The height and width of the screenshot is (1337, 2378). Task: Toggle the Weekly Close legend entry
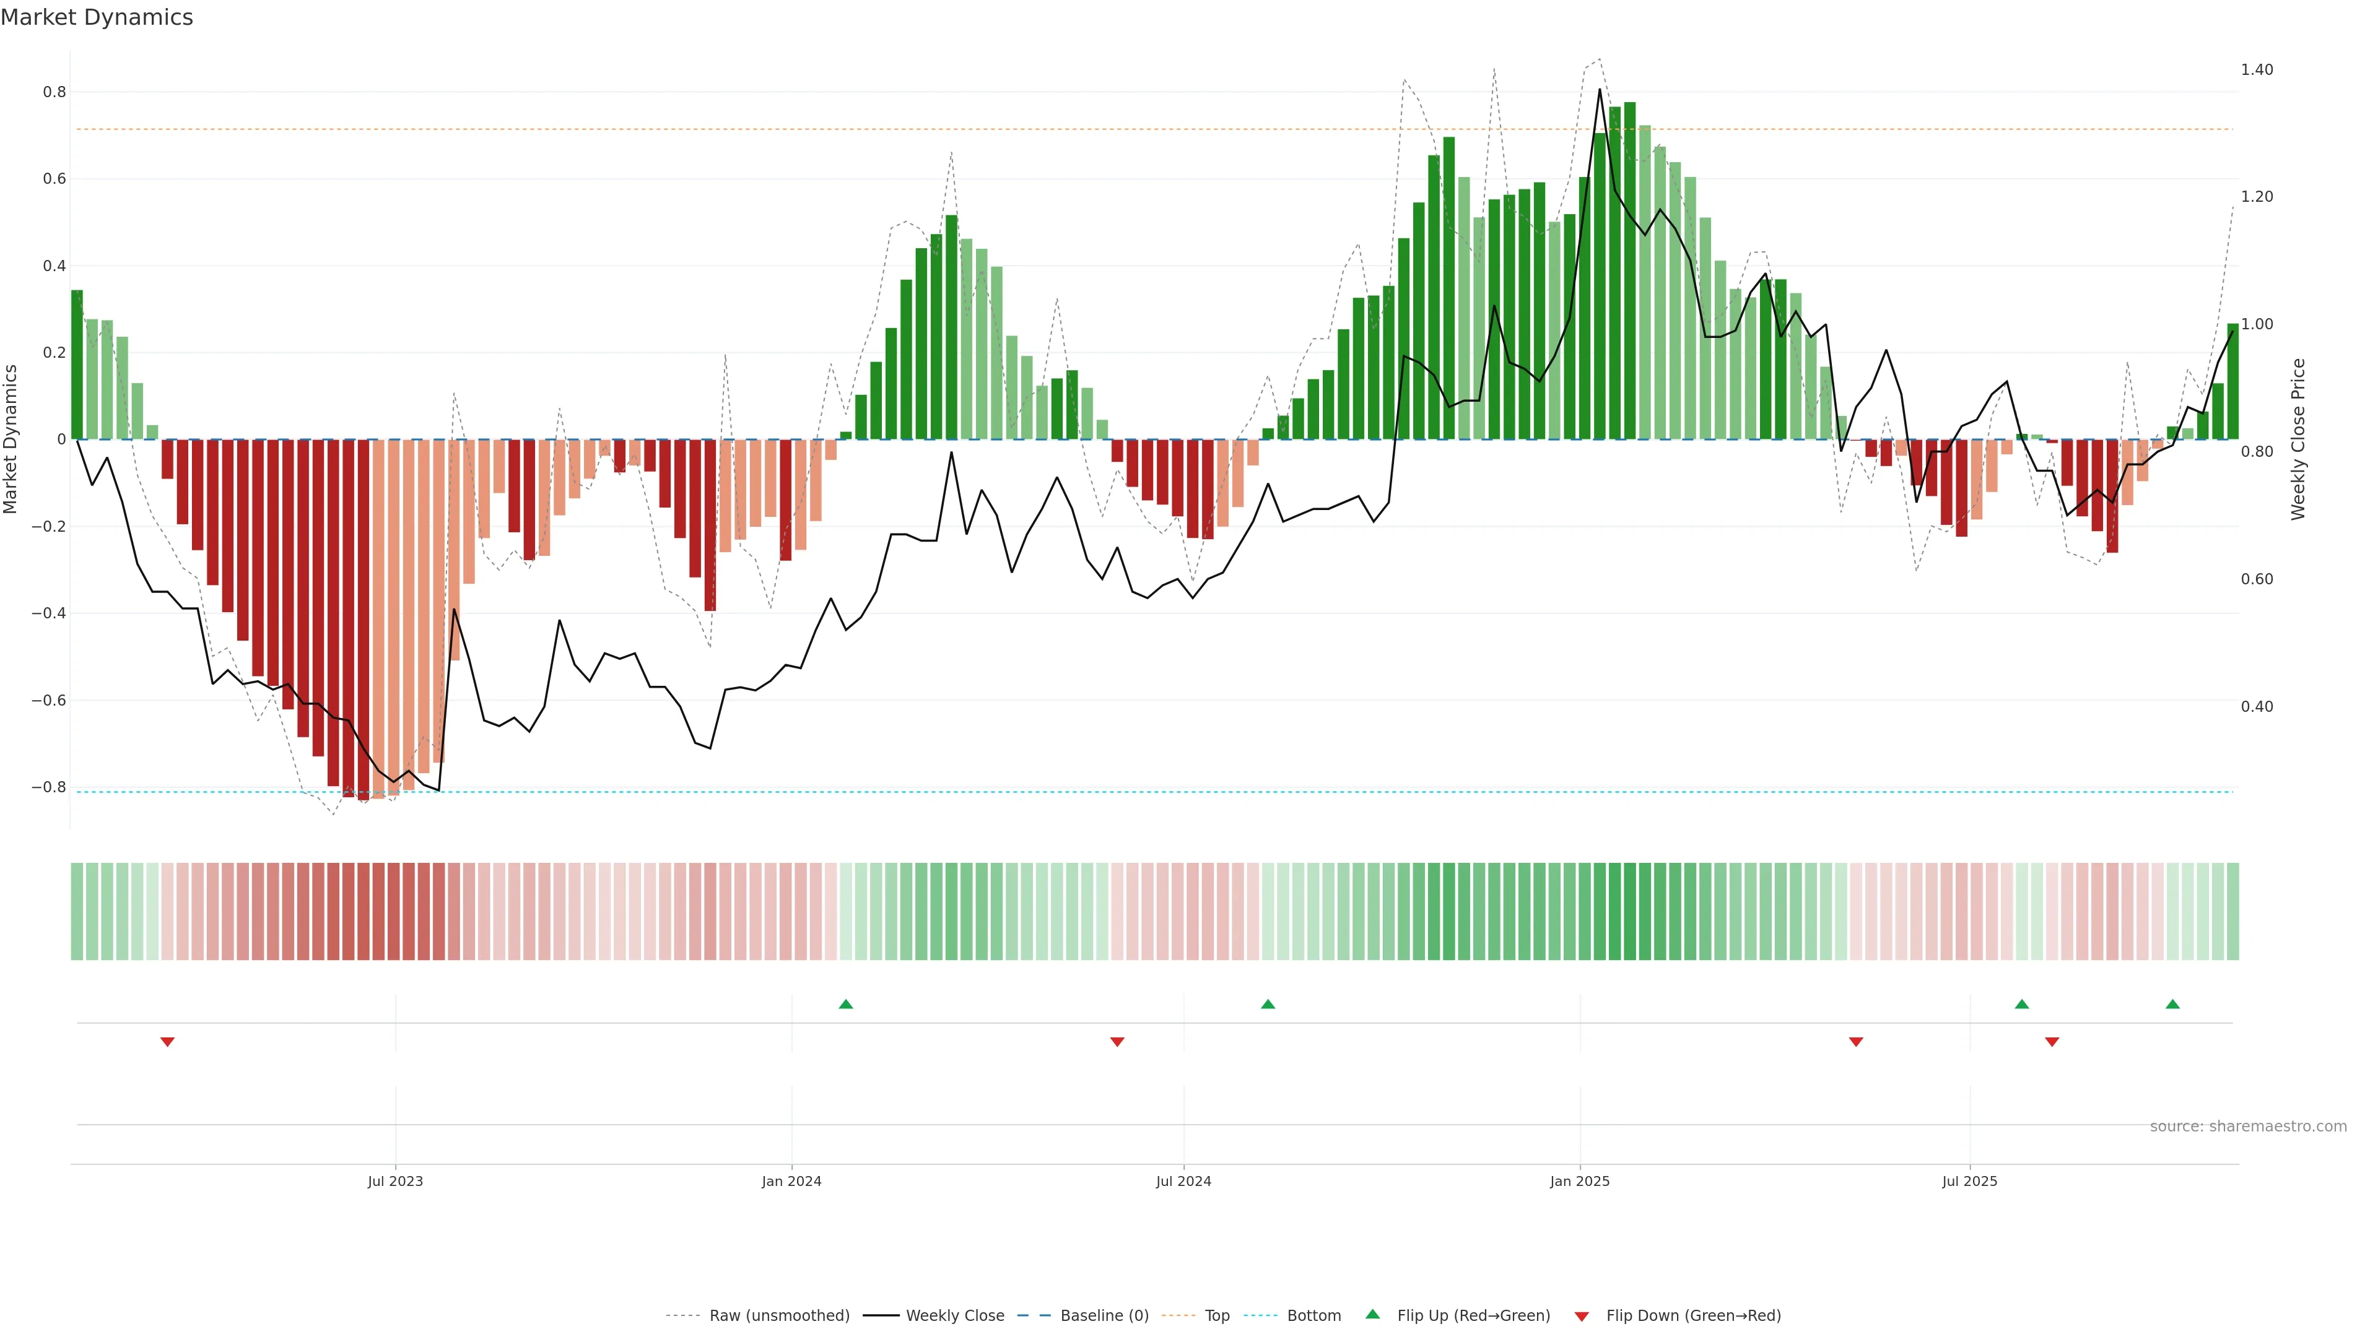point(954,1316)
